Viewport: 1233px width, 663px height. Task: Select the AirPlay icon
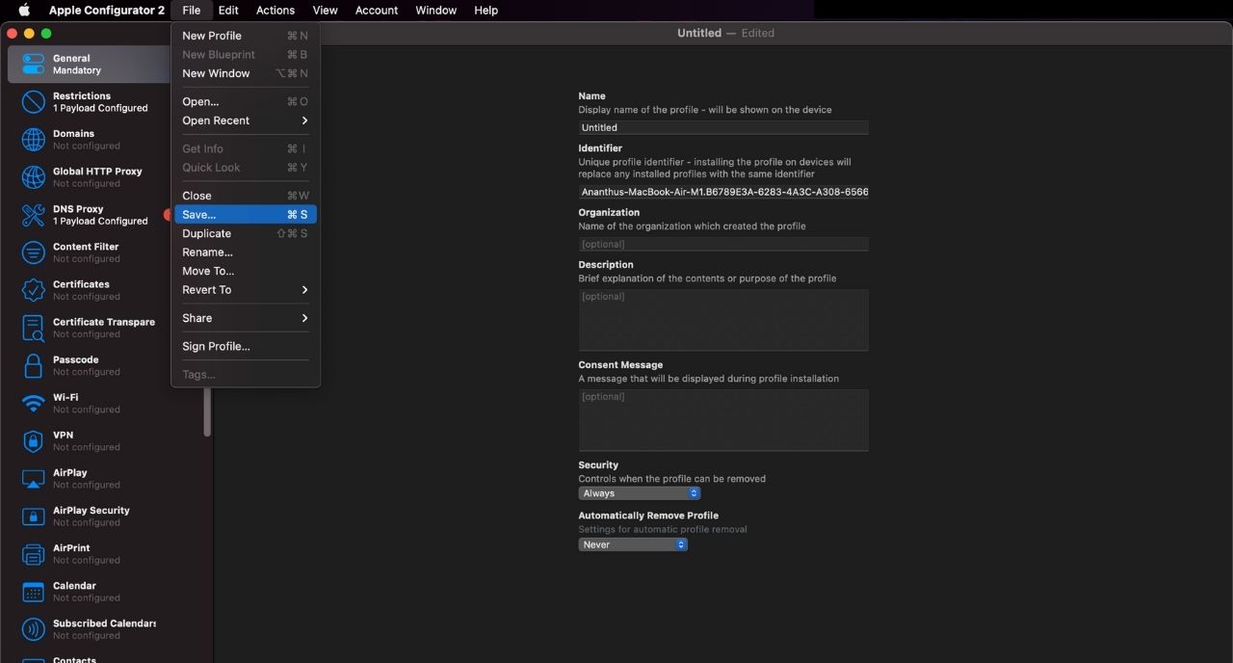[x=34, y=478]
